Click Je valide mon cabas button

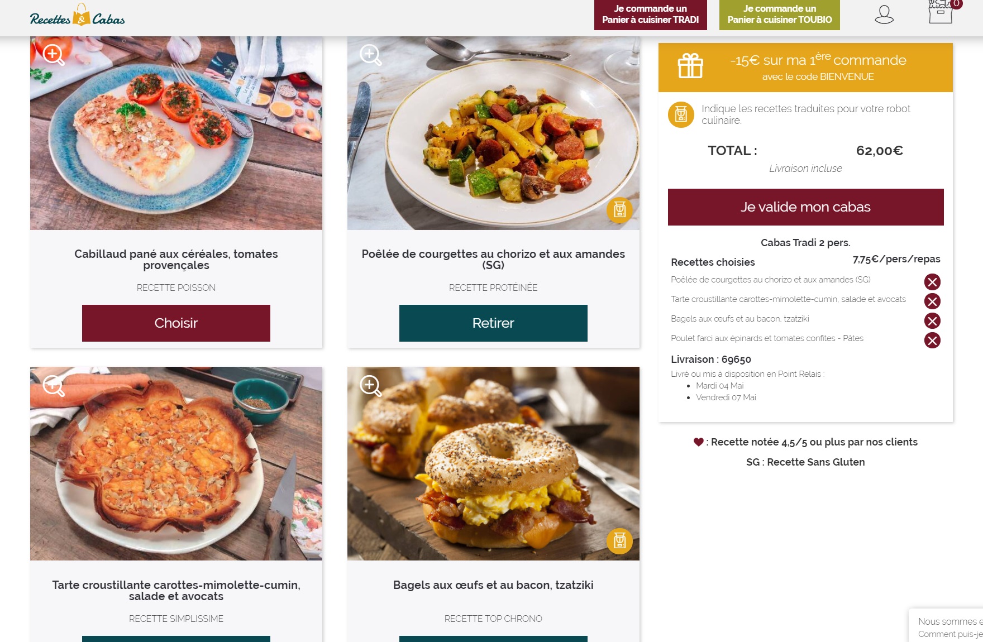tap(805, 207)
